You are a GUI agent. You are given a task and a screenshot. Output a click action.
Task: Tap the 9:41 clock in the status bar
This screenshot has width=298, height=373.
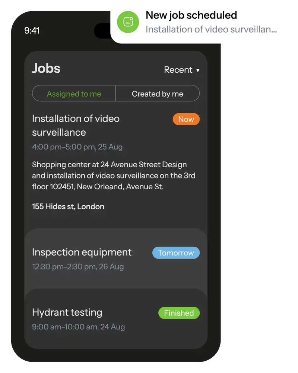pyautogui.click(x=32, y=31)
